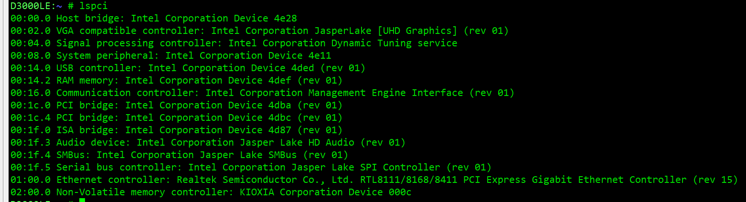Click the Signal processing controller line
The width and height of the screenshot is (746, 202).
pos(234,43)
